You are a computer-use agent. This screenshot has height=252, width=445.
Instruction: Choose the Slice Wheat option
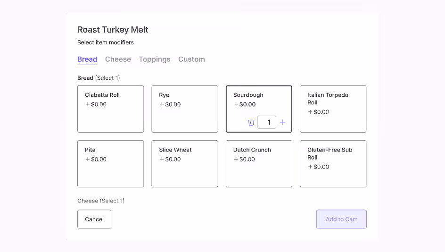pos(185,164)
